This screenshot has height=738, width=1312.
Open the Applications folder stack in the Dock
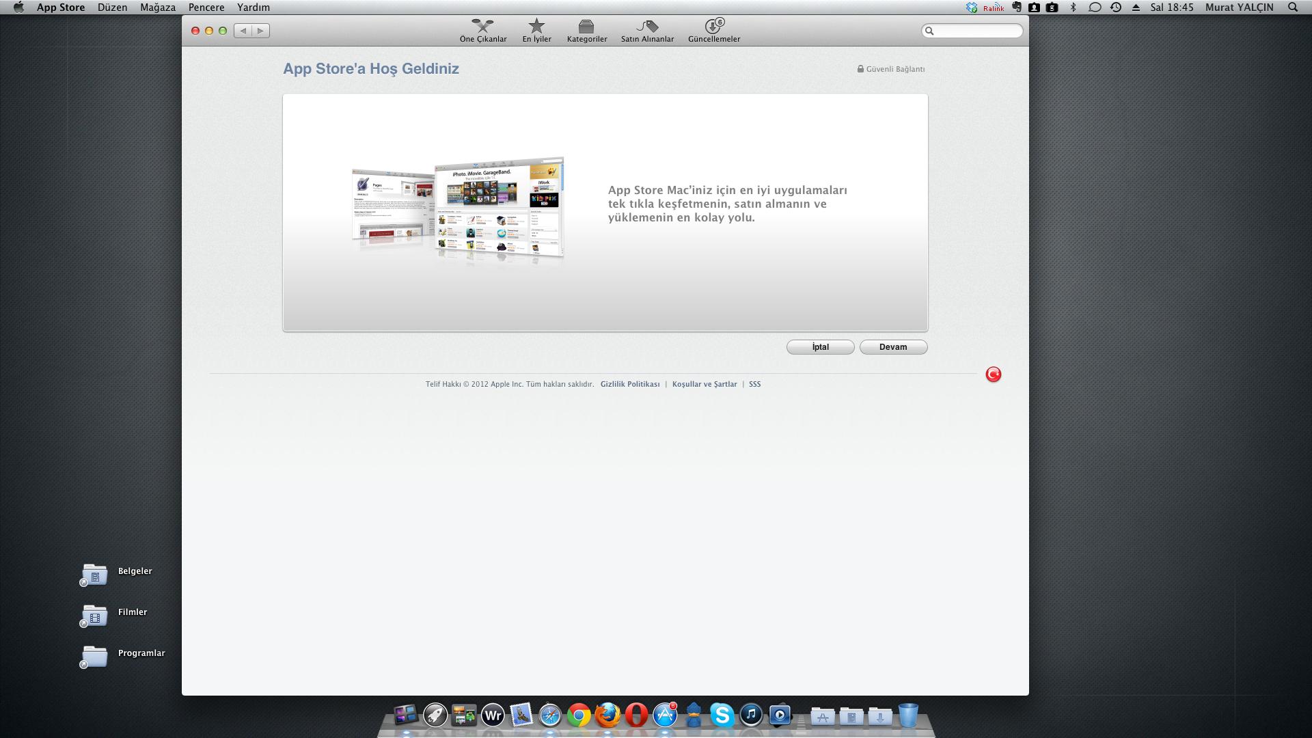tap(823, 716)
